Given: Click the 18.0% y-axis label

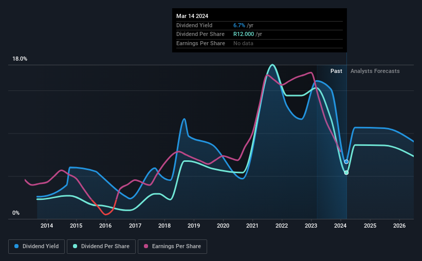Looking at the screenshot, I should [x=20, y=59].
